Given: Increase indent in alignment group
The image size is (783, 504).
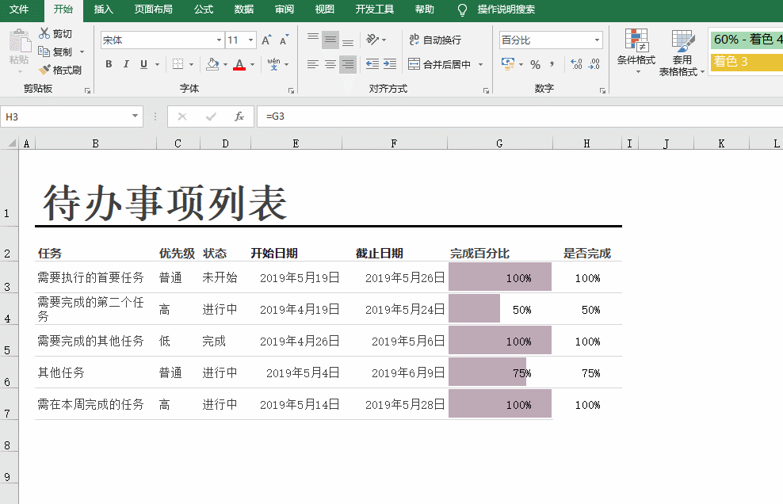Looking at the screenshot, I should 390,64.
